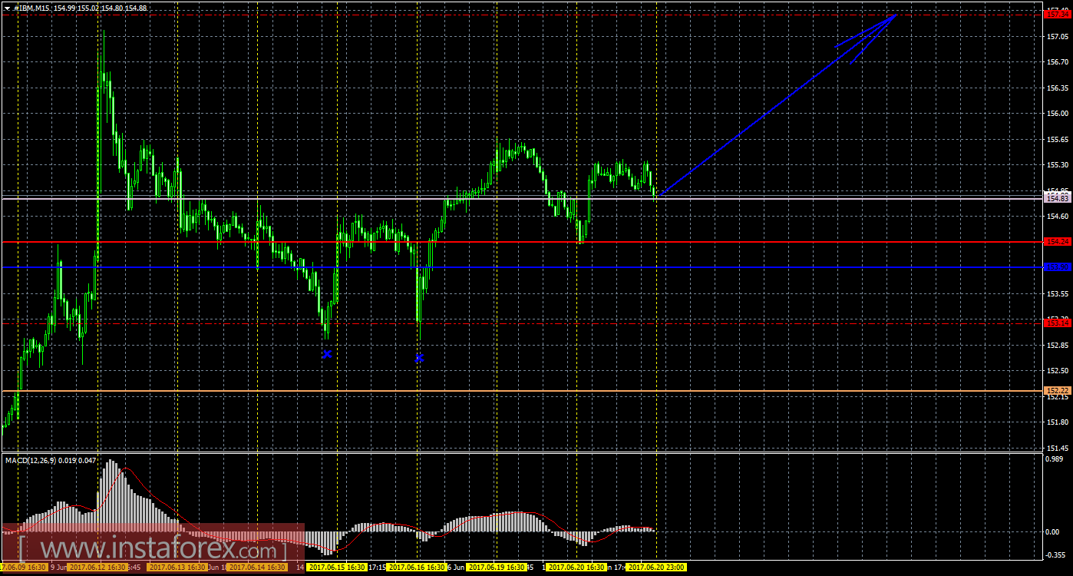Click the 2017.06.19 16:30 date label

tap(497, 568)
